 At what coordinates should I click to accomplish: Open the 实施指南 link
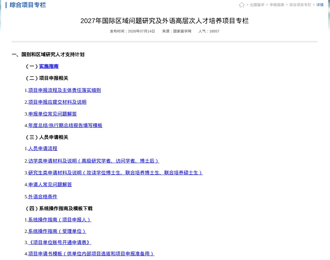click(49, 66)
